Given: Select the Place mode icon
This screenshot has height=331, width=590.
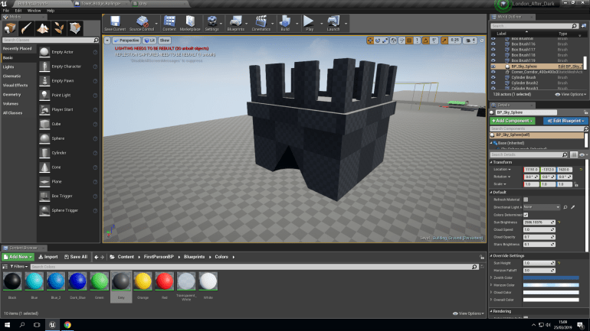Looking at the screenshot, I should click(10, 28).
